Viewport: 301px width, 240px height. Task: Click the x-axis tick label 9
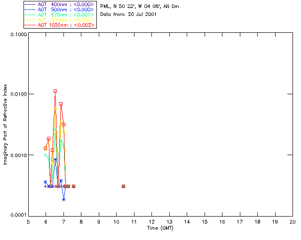[99, 222]
